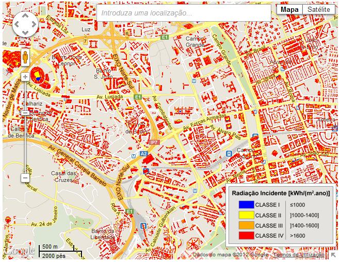The height and width of the screenshot is (262, 341).
Task: Focus the 'Introduza uma localização' search field
Action: [x=184, y=13]
